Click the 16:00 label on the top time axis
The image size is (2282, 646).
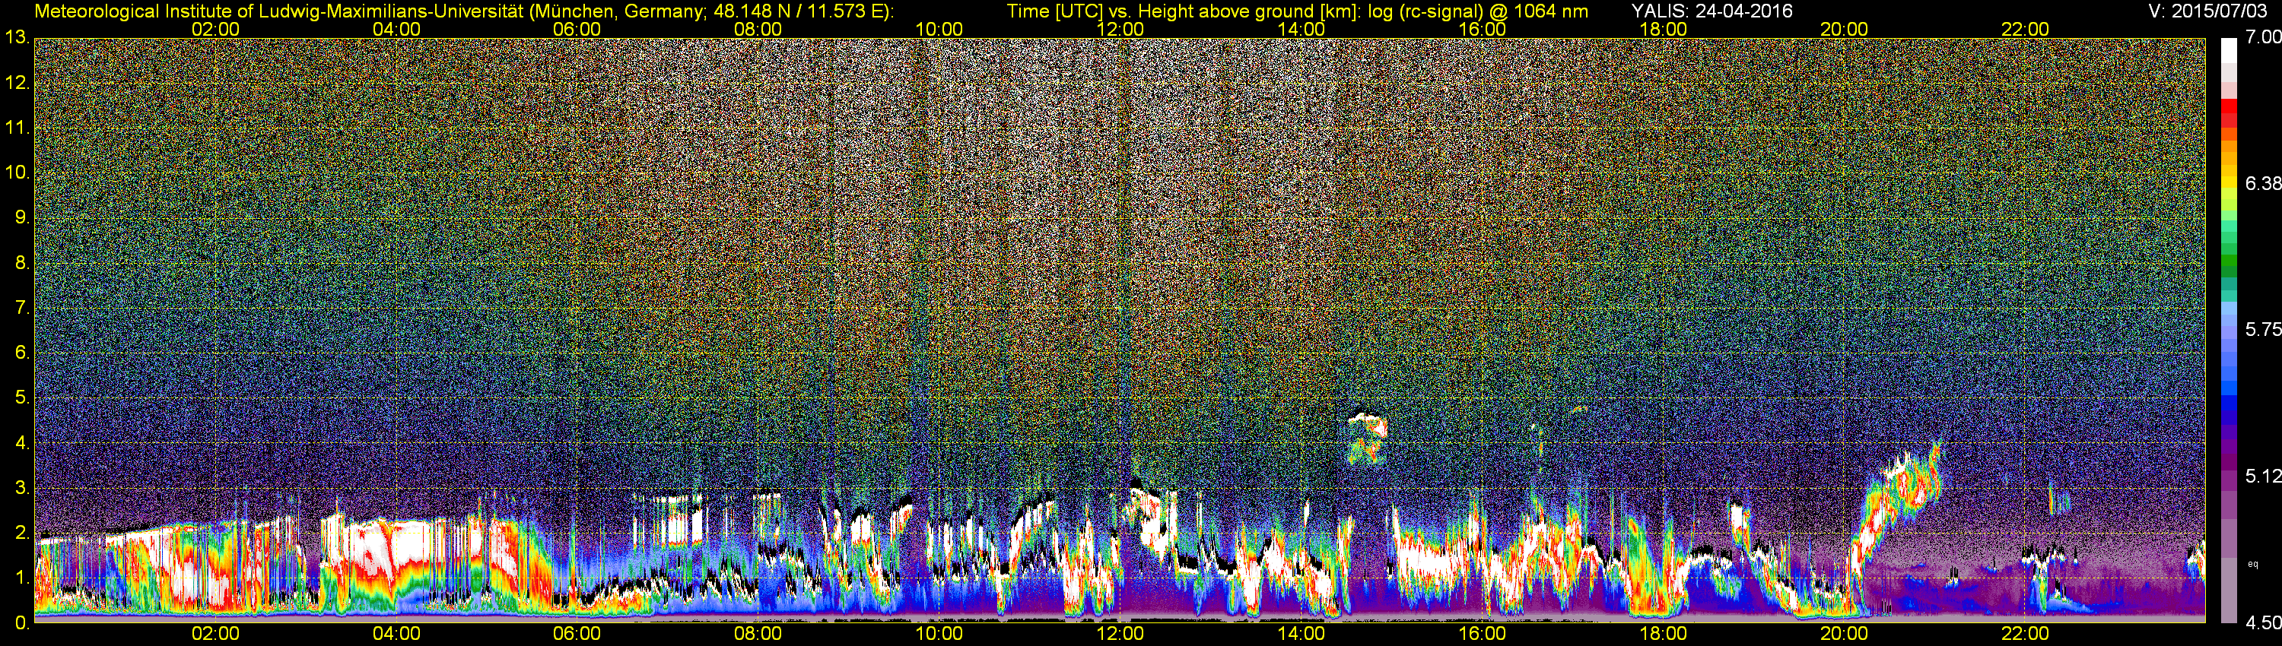(1482, 29)
